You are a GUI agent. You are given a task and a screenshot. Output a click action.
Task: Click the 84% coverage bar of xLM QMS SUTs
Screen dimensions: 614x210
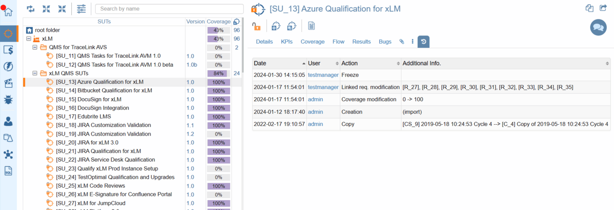click(x=219, y=73)
